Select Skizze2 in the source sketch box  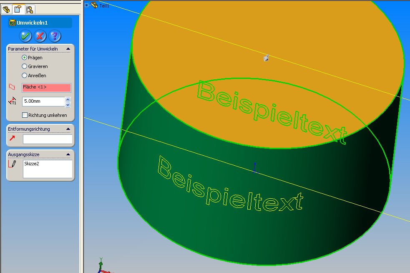(32, 164)
